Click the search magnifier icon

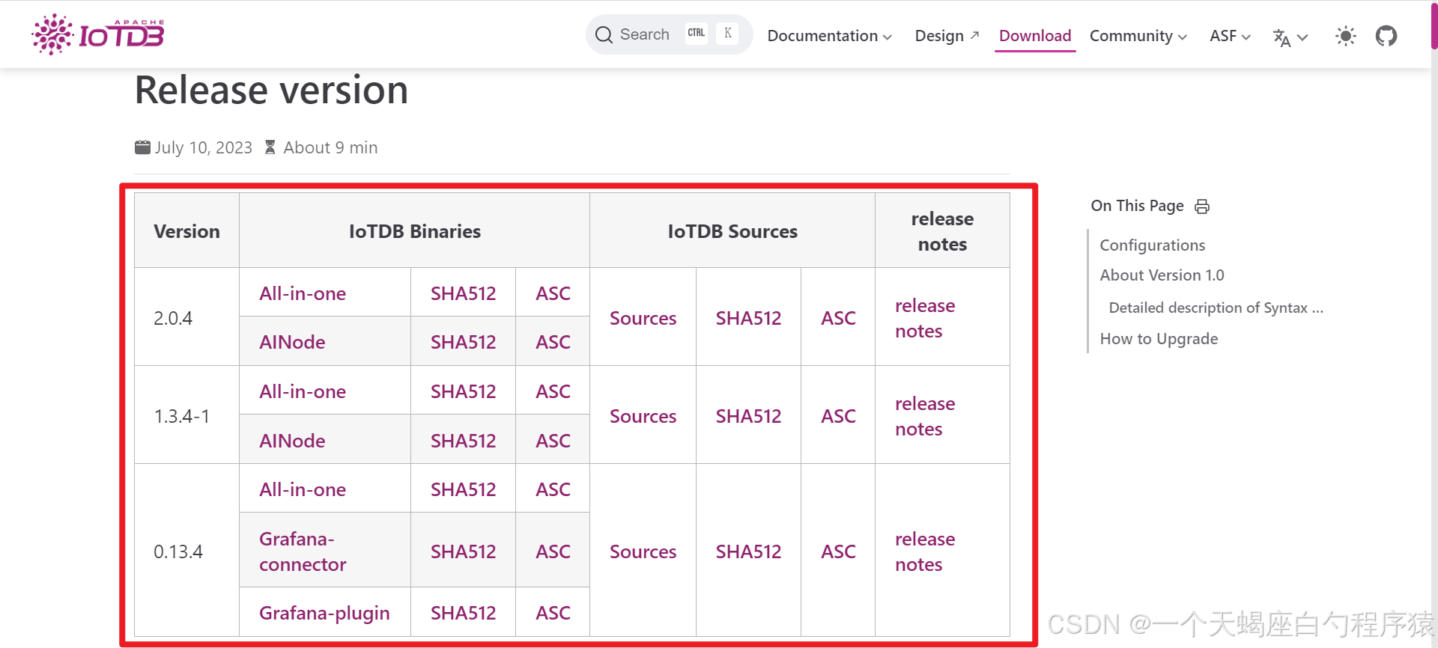pyautogui.click(x=604, y=34)
